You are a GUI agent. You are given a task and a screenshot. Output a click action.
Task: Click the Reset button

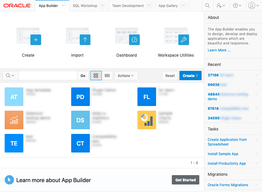pos(170,76)
